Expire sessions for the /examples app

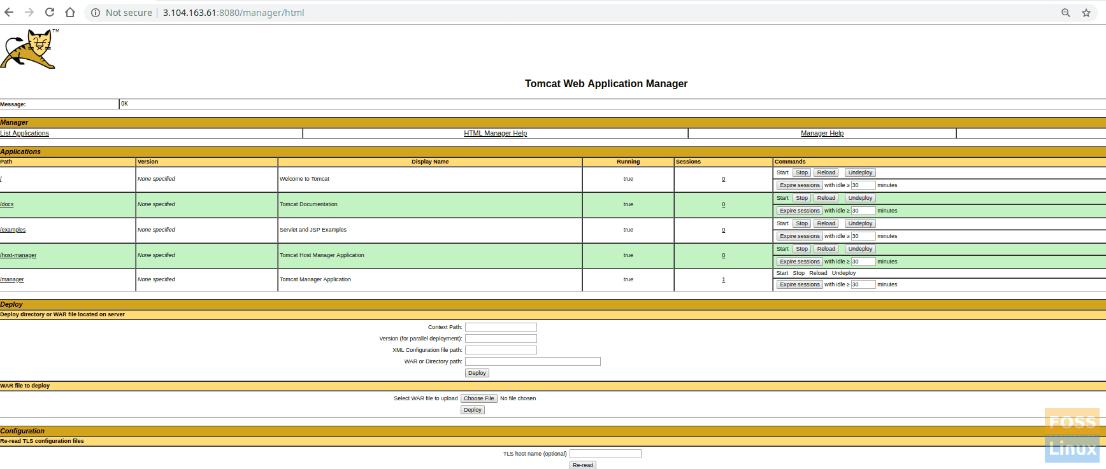point(800,236)
